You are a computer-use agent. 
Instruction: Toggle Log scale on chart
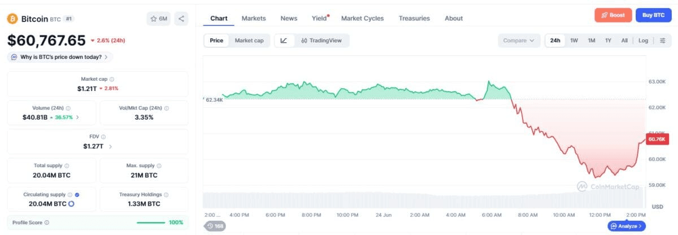pyautogui.click(x=643, y=41)
